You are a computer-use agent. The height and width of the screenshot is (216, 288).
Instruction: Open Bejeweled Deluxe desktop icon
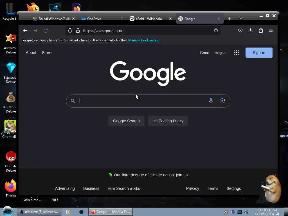(x=10, y=73)
